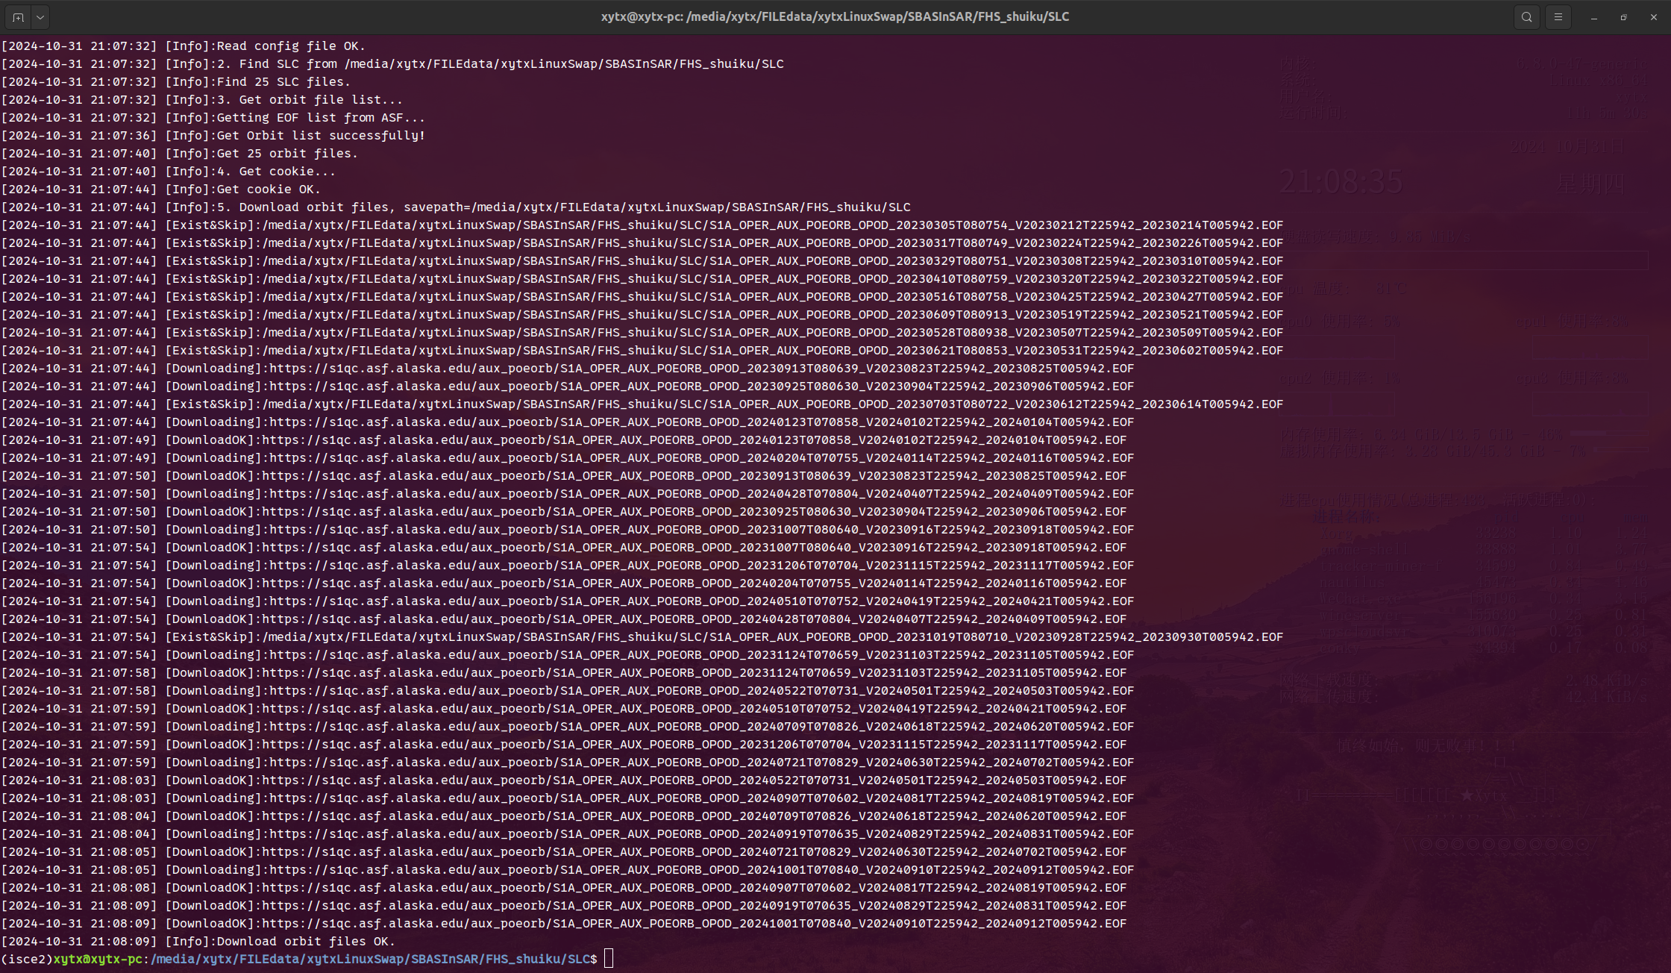Open Downloading URL for 20230913T080639 EOF
The image size is (1671, 973).
tap(702, 369)
